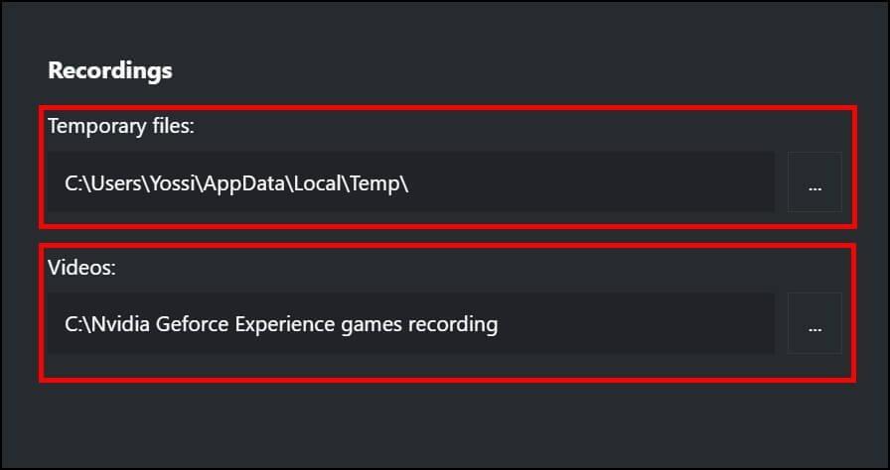
Task: Place cursor on Nvidia in Videos path
Action: (x=120, y=324)
